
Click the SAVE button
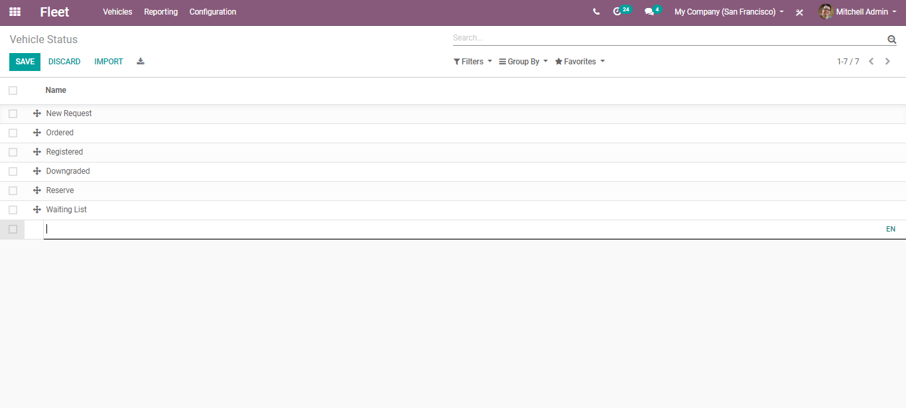[x=25, y=62]
